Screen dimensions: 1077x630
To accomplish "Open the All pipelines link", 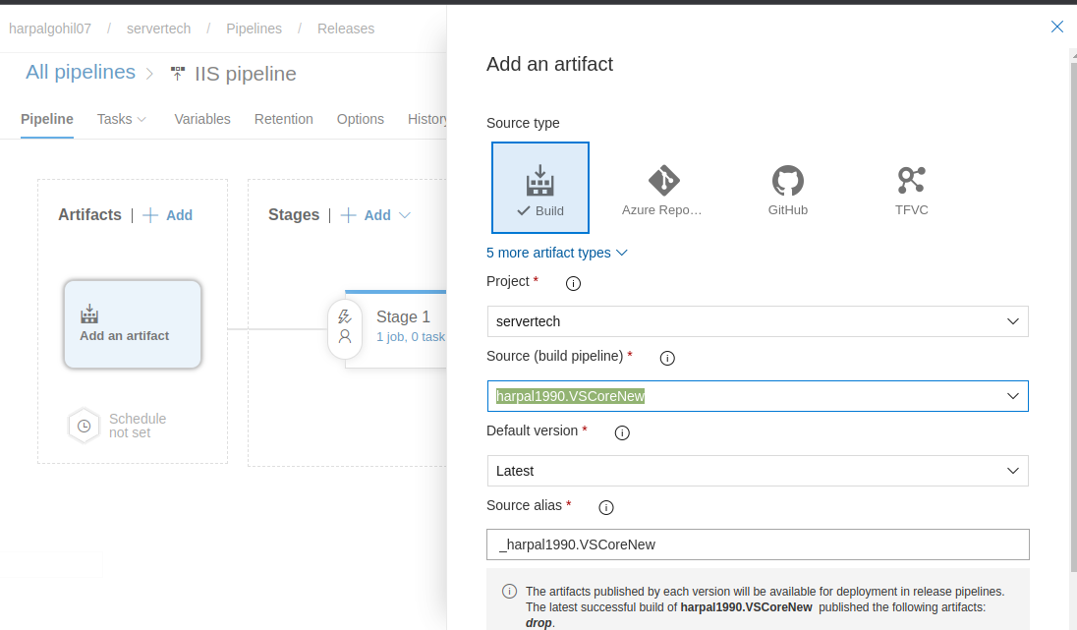I will tap(81, 72).
